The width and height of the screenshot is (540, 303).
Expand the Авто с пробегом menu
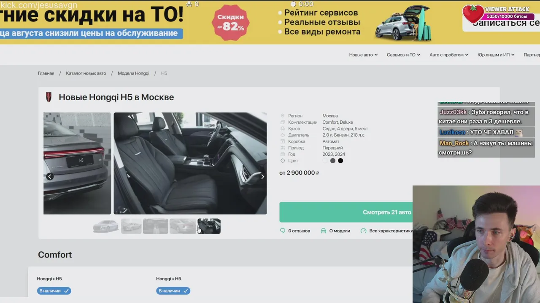449,55
